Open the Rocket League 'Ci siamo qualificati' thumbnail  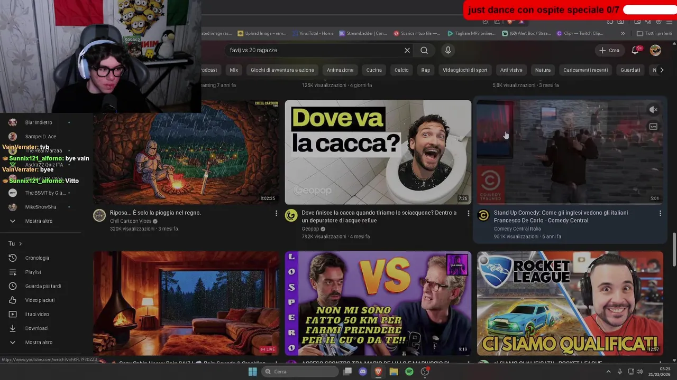(x=570, y=303)
